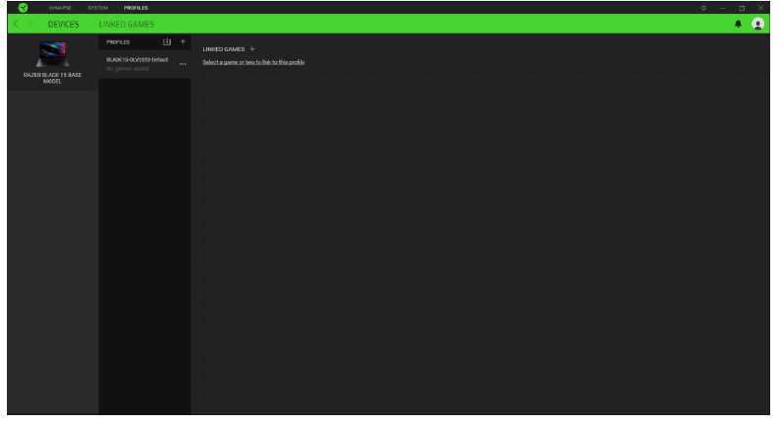
Task: Open notifications bell
Action: 739,24
